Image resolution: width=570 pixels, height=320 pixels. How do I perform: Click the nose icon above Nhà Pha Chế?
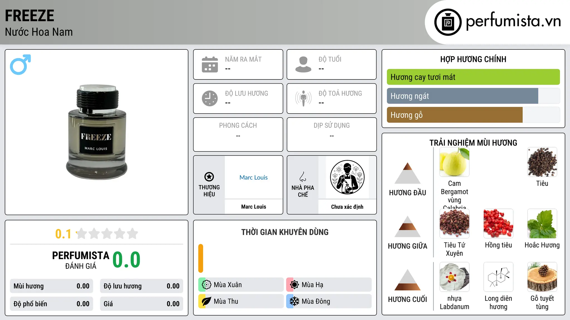coord(303,177)
